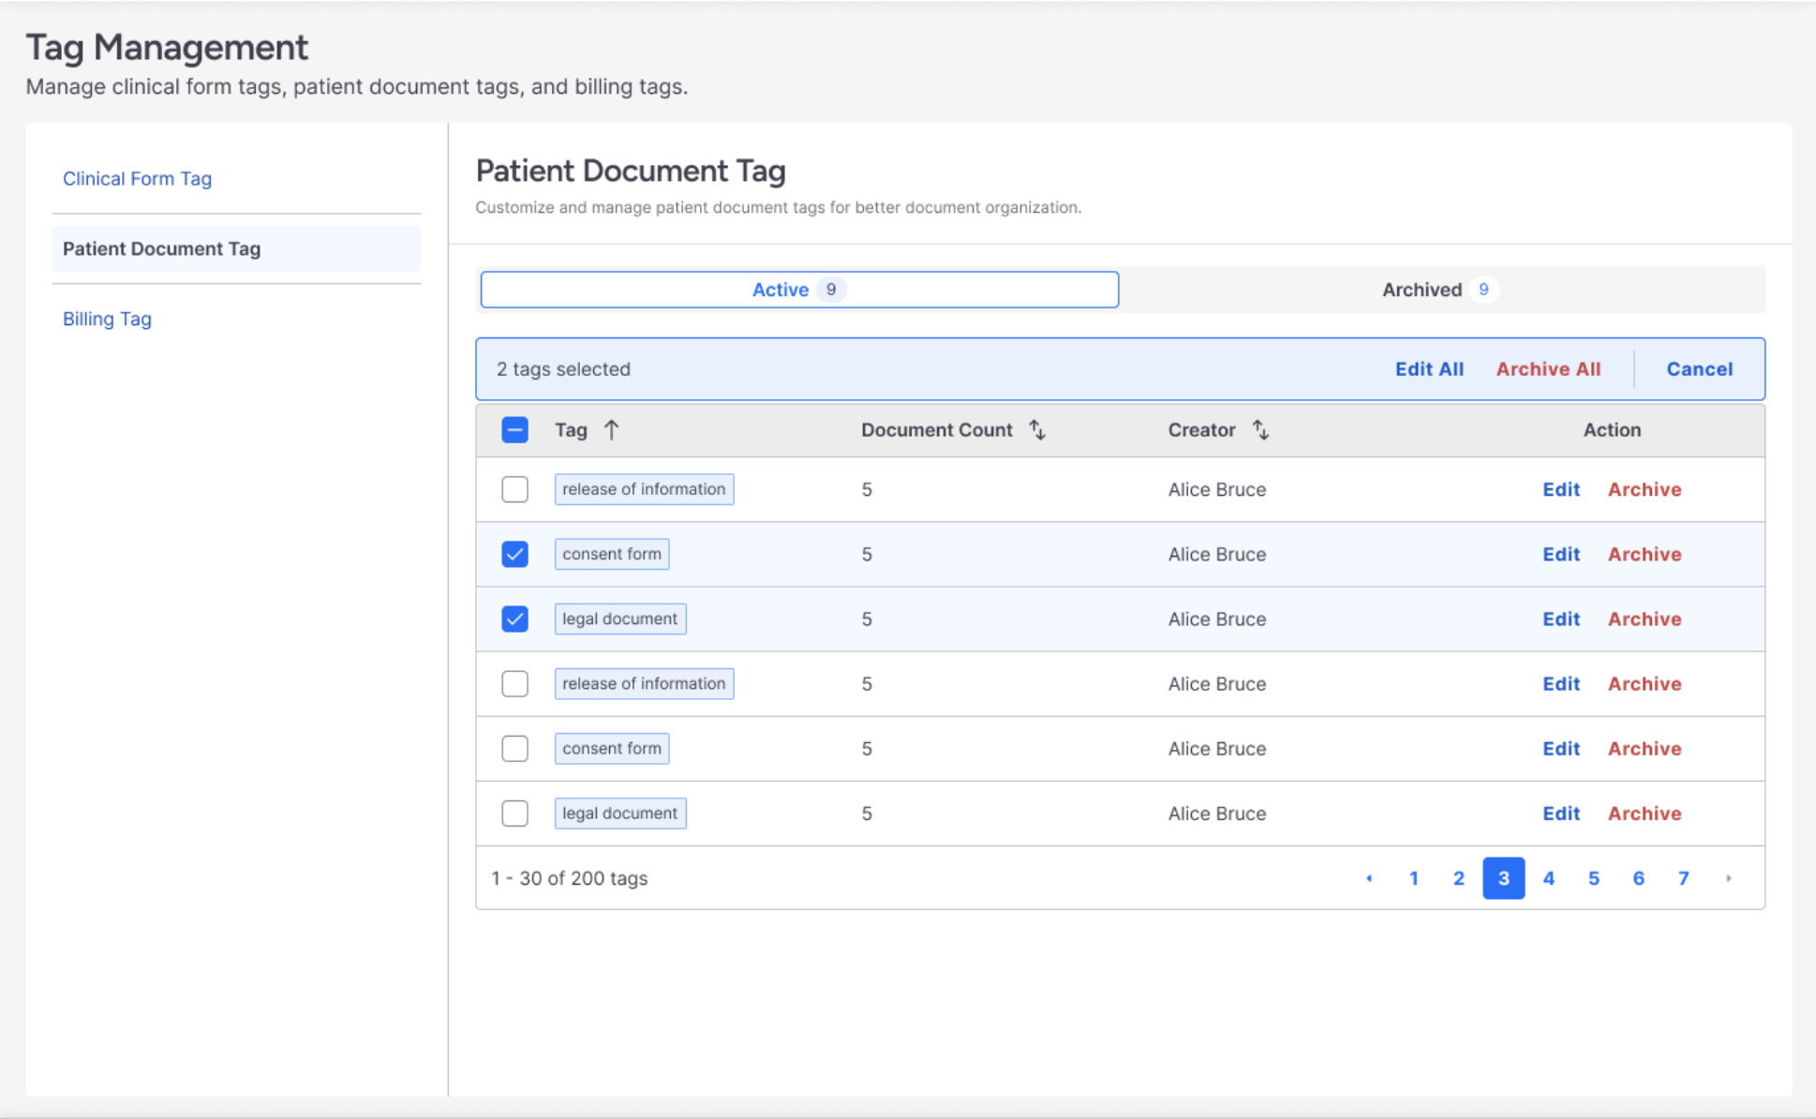This screenshot has width=1816, height=1119.
Task: Sort by Tag column arrow icon
Action: coord(611,430)
